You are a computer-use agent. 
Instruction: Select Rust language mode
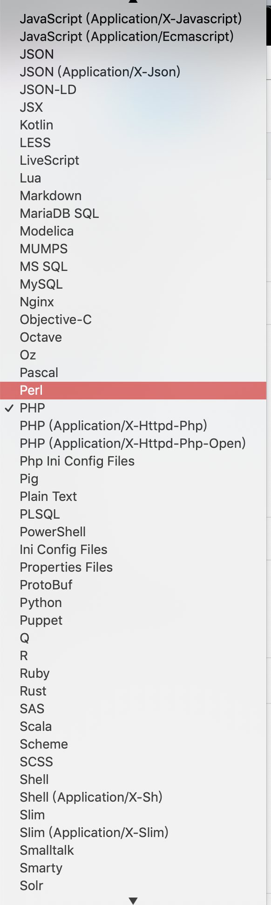(133, 691)
